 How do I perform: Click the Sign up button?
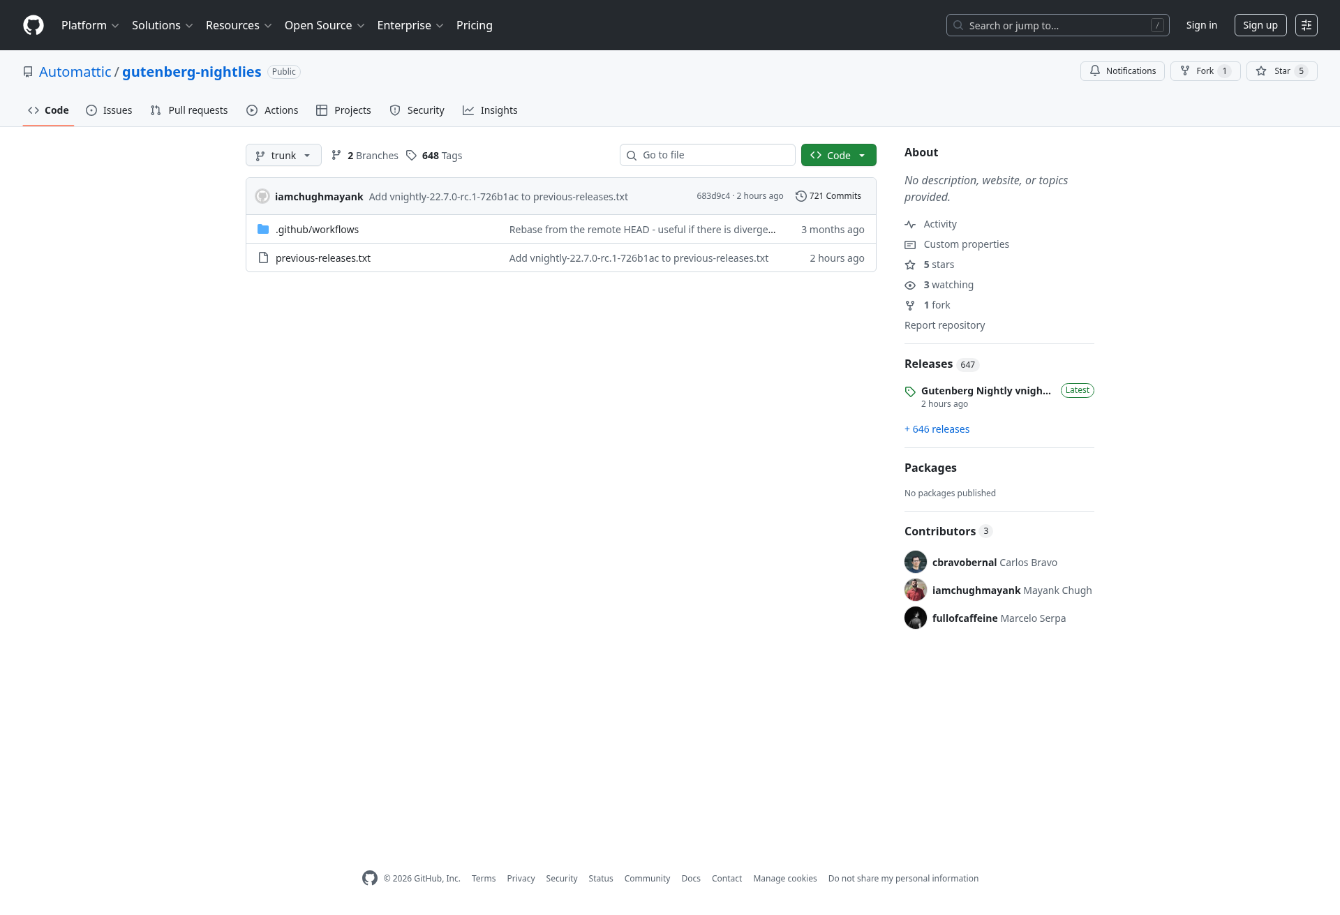click(x=1260, y=25)
